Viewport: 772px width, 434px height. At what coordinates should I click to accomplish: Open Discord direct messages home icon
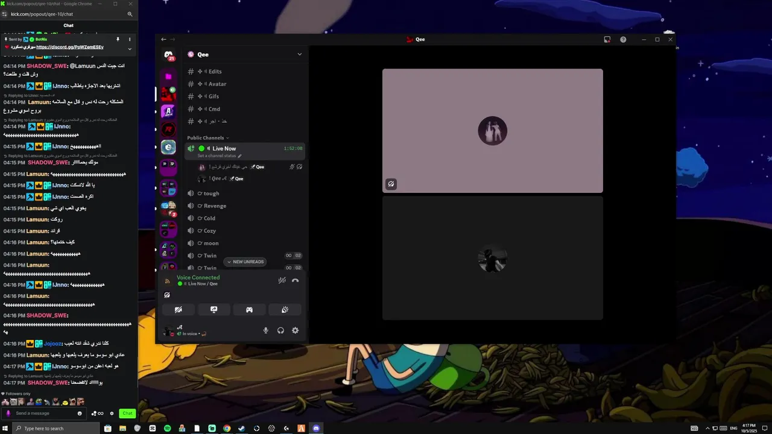point(168,55)
